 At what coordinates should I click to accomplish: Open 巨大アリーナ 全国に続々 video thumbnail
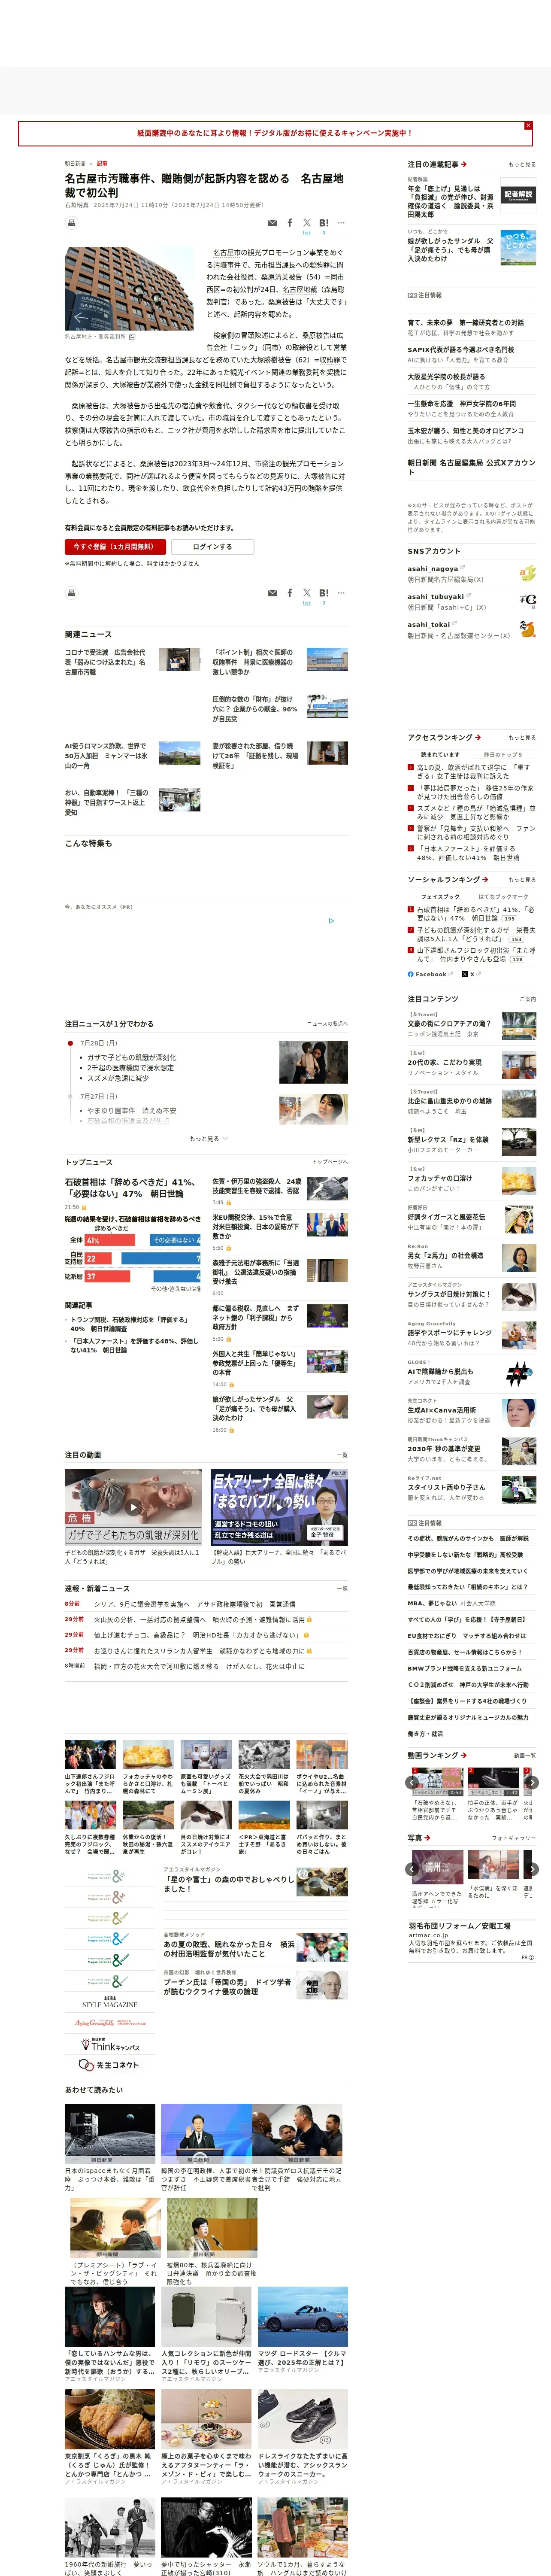point(279,1506)
